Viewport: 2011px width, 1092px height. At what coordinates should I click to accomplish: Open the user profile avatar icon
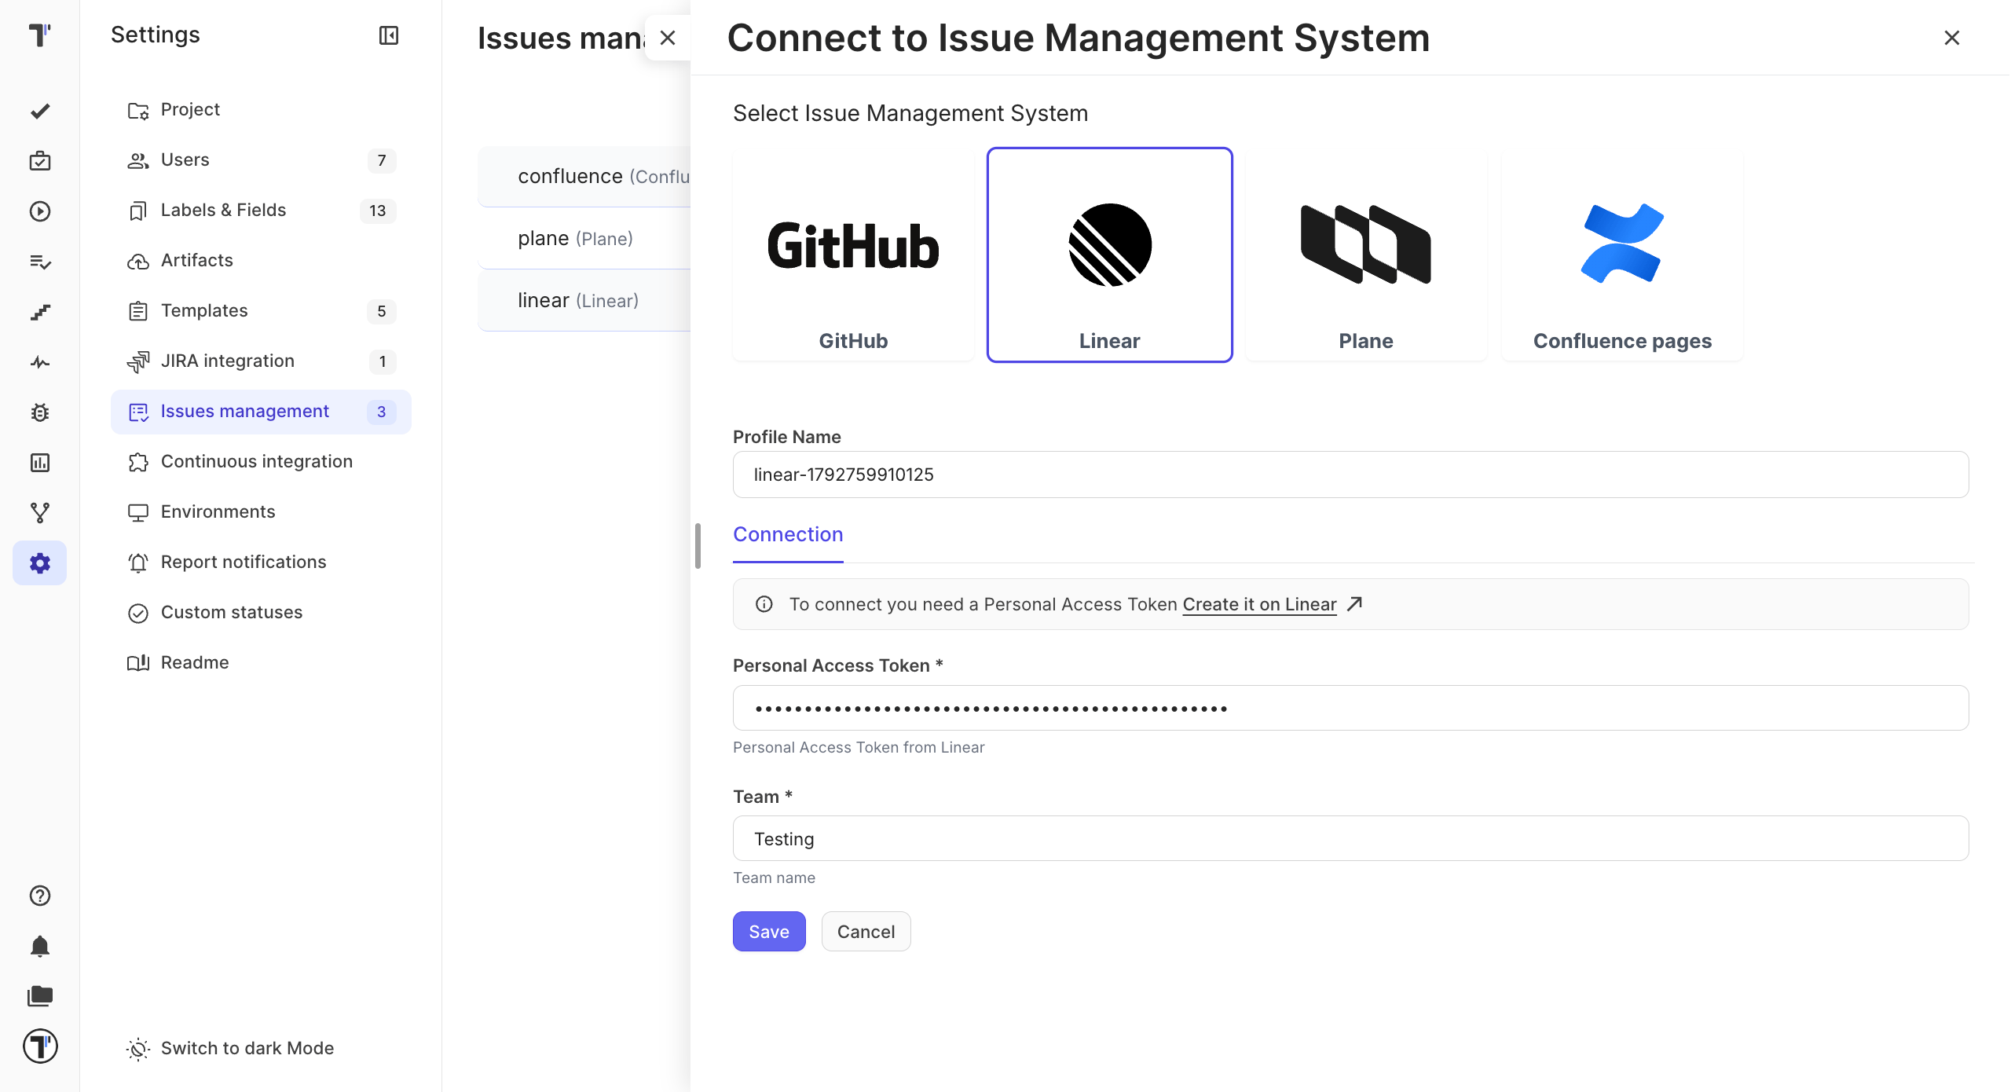(40, 1046)
